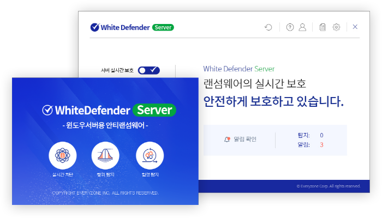
Task: Open the help question mark icon
Action: point(290,27)
